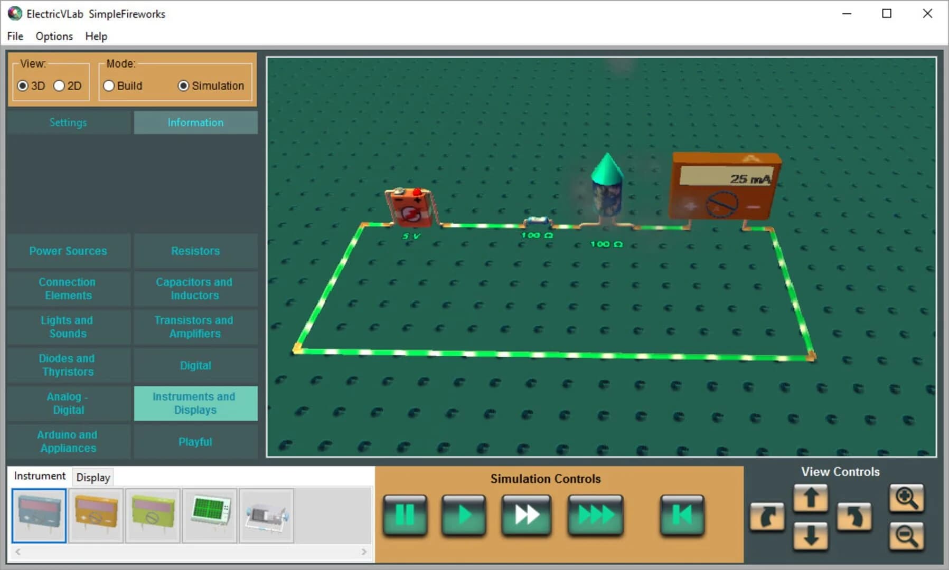Rotate the view with the left rotate arrow
The image size is (949, 570).
click(x=767, y=517)
